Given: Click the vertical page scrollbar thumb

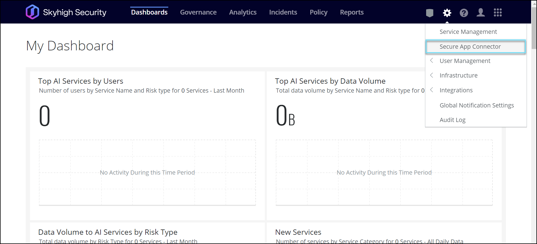Looking at the screenshot, I should [x=534, y=28].
